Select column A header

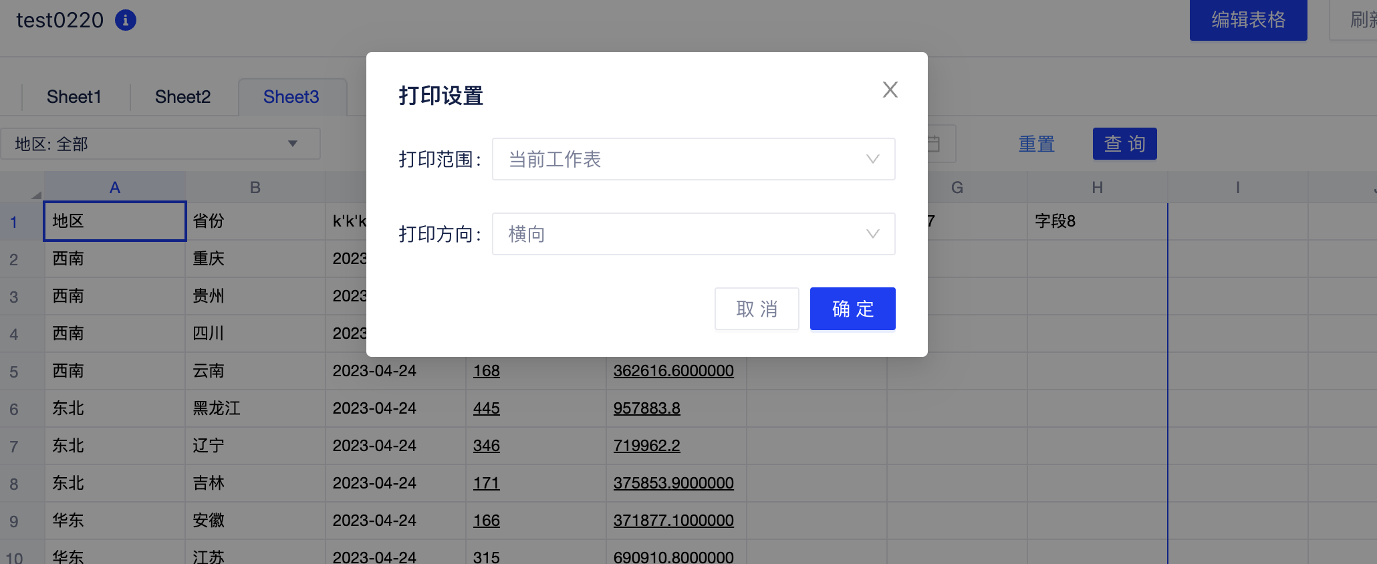115,188
